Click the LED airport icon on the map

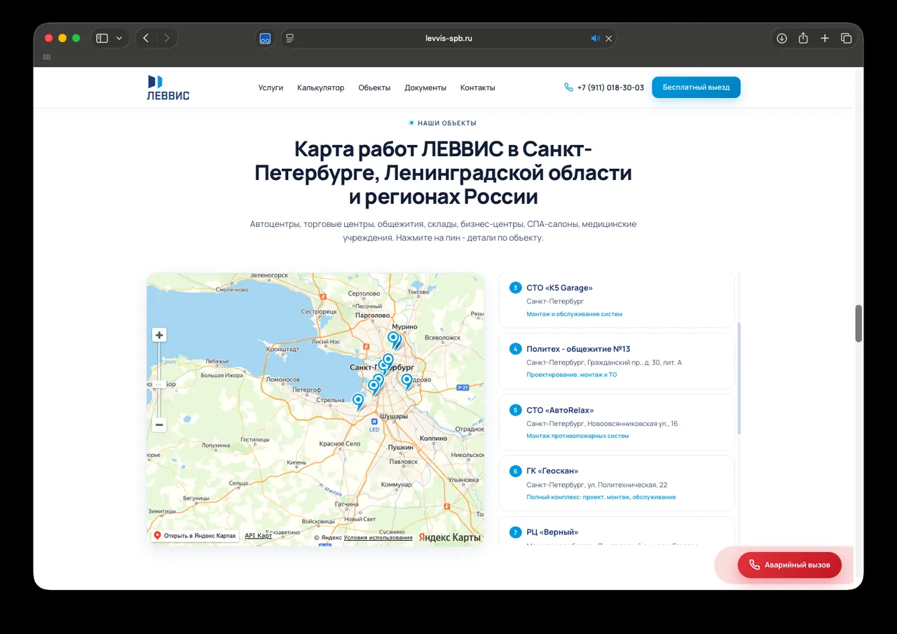(374, 422)
